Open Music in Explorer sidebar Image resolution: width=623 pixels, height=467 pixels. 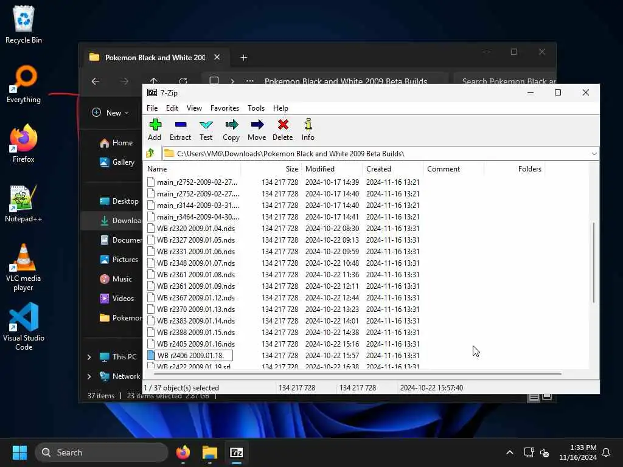pos(116,279)
